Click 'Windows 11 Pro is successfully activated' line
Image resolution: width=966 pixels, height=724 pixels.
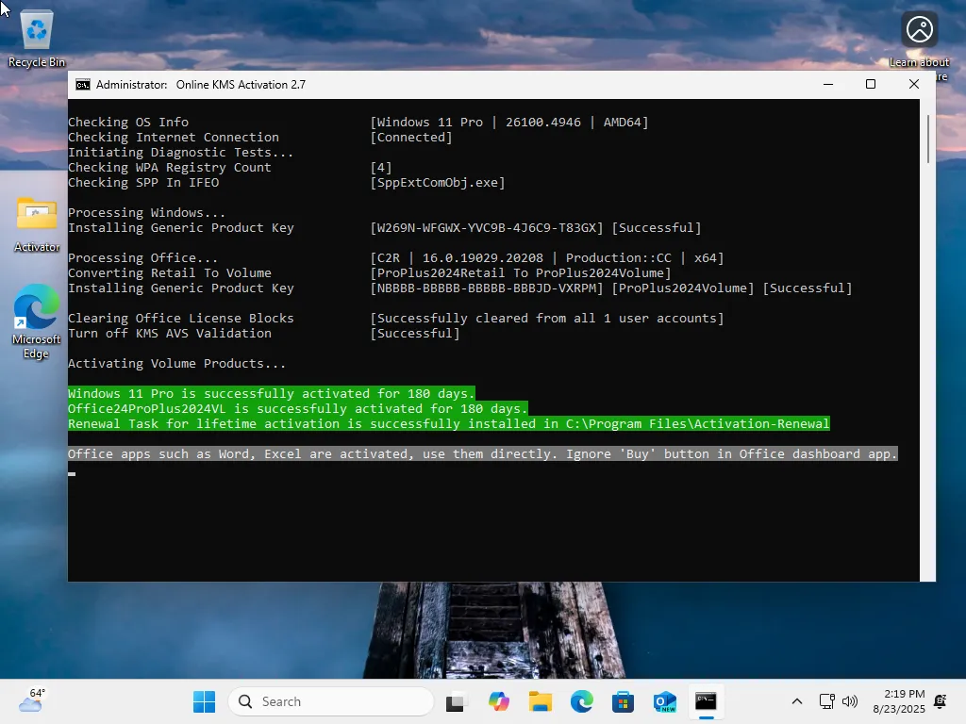271,393
